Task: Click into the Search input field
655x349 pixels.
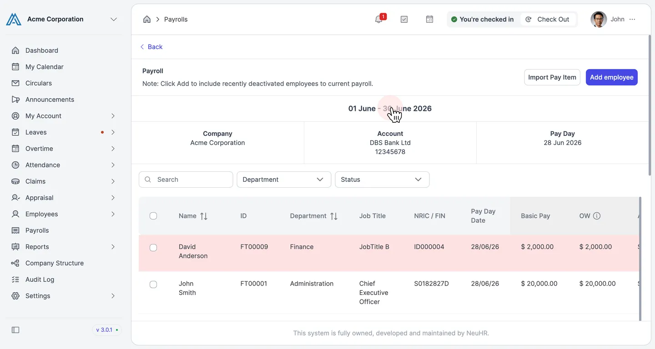Action: 186,179
